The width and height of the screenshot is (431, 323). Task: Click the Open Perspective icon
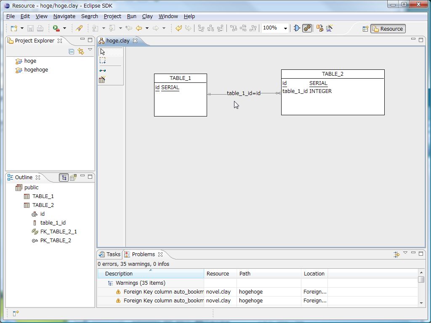tap(365, 29)
